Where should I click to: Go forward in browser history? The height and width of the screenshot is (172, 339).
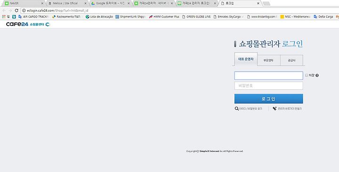pos(10,10)
